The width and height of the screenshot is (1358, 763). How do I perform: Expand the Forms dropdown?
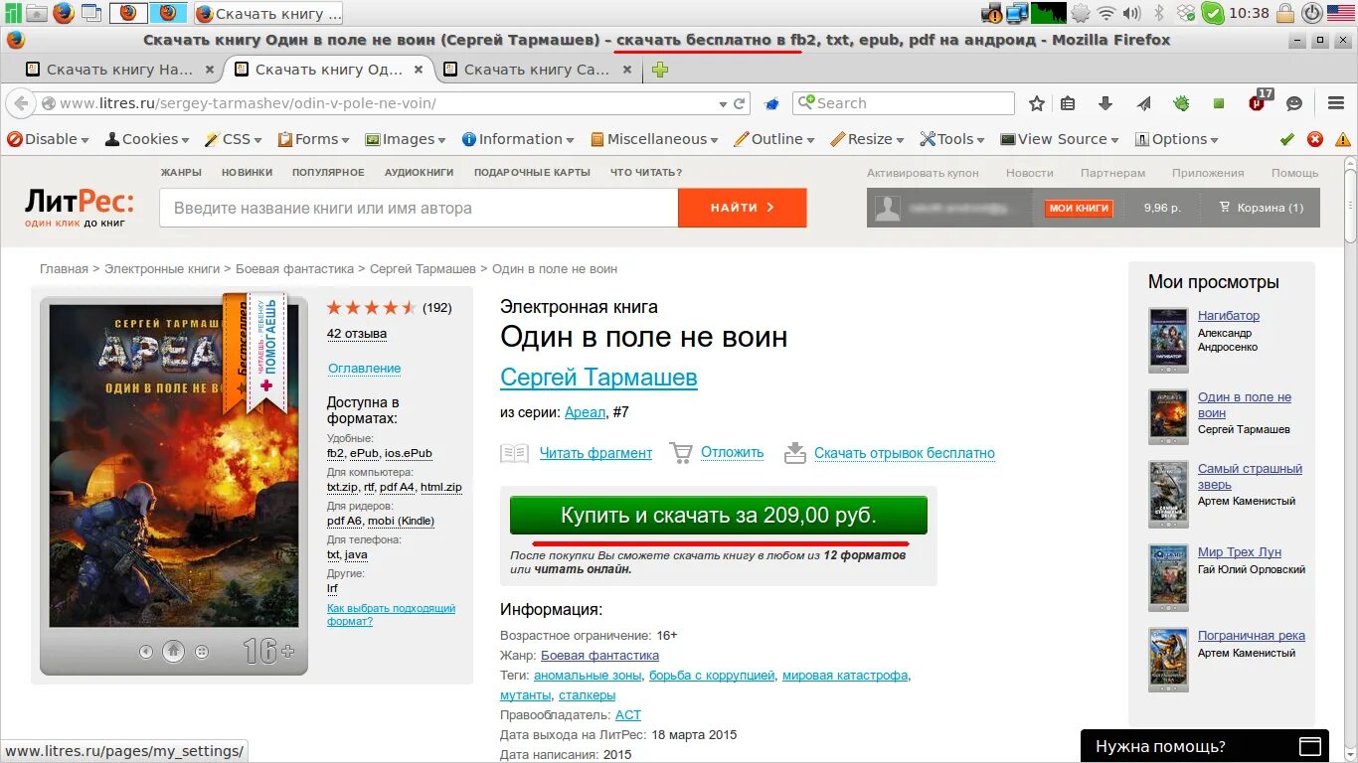[314, 139]
